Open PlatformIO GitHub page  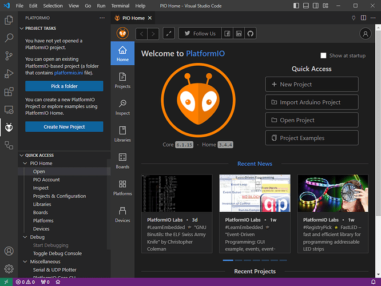point(250,34)
